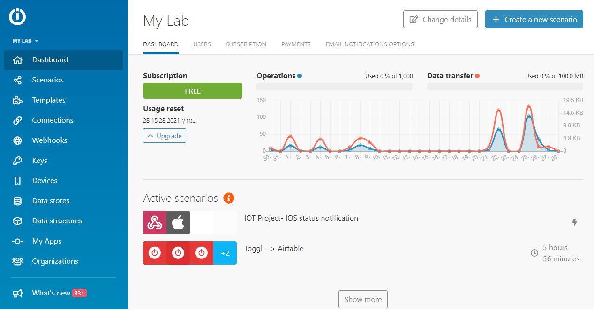The image size is (594, 310).
Task: Click the orange Active scenarios info icon
Action: [x=229, y=198]
